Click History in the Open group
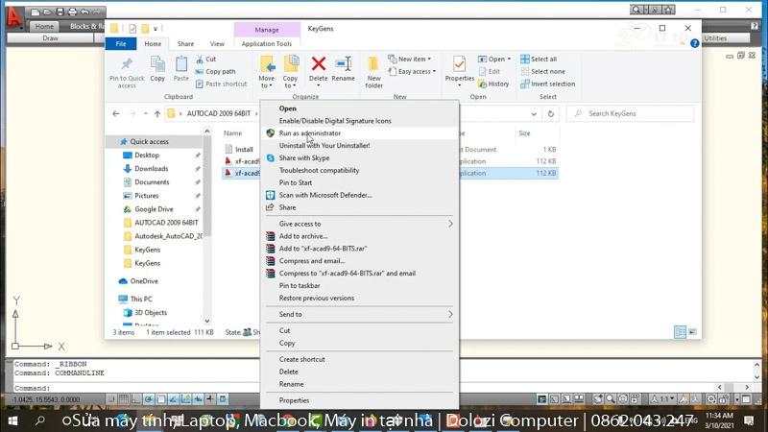The height and width of the screenshot is (432, 768). [x=493, y=84]
